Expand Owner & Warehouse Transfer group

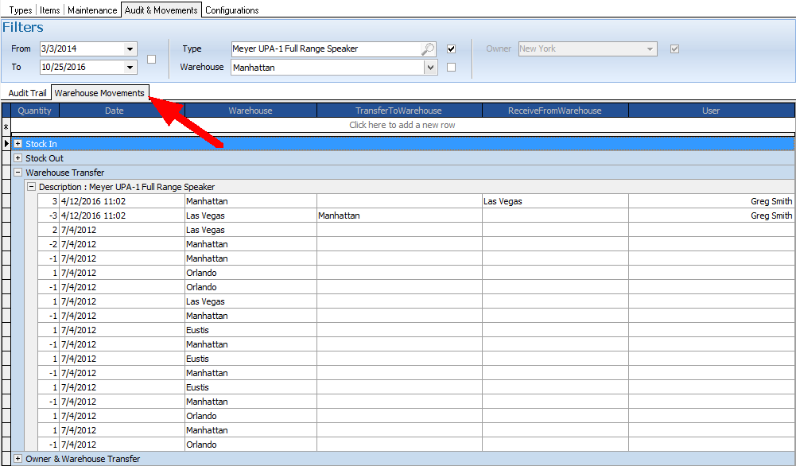pyautogui.click(x=17, y=459)
